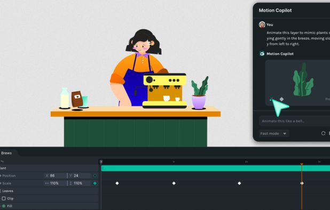This screenshot has height=210, width=330.
Task: Open the green Fill color swatch
Action: [x=4, y=206]
